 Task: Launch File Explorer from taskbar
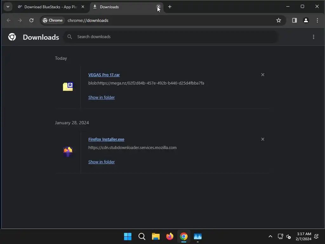coord(156,236)
